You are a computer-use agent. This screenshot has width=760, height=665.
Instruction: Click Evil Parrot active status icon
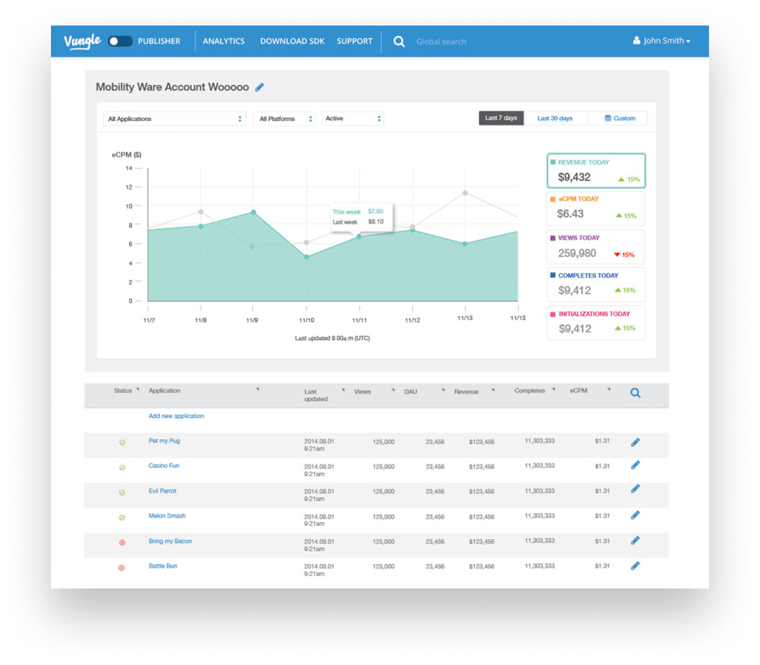[x=122, y=493]
